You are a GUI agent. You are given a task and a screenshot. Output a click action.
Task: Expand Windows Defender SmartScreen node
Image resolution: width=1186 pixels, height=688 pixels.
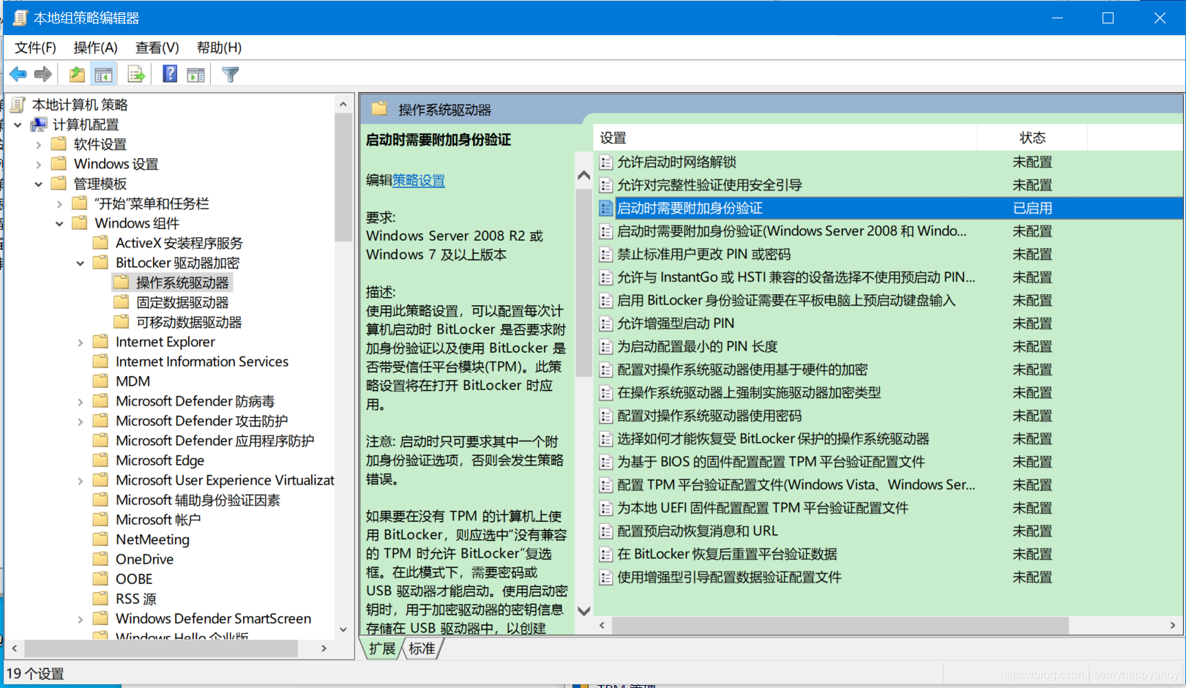tap(81, 619)
